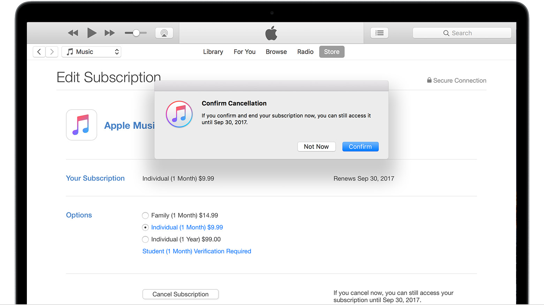Go to the Browse tab
544x305 pixels.
point(276,52)
